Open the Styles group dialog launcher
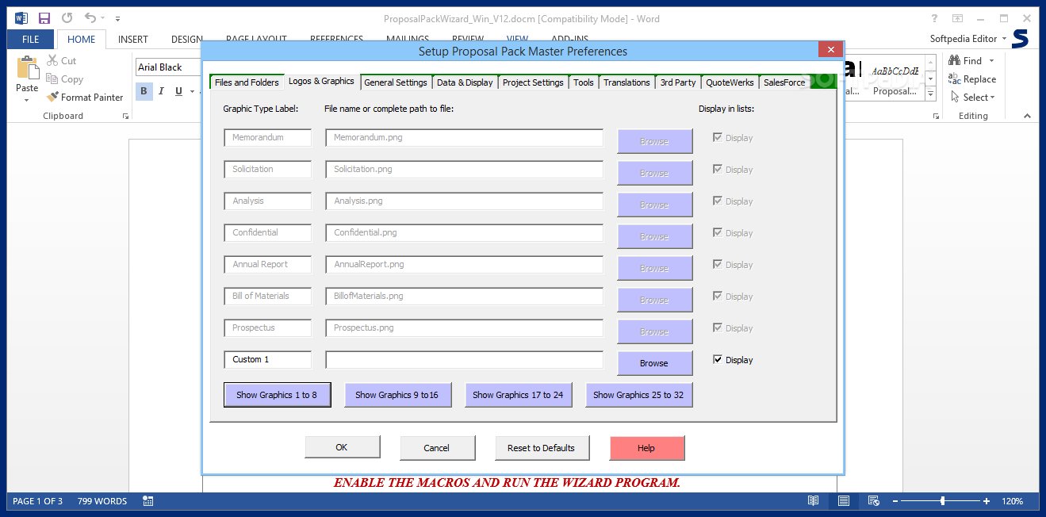Image resolution: width=1046 pixels, height=517 pixels. pyautogui.click(x=937, y=117)
